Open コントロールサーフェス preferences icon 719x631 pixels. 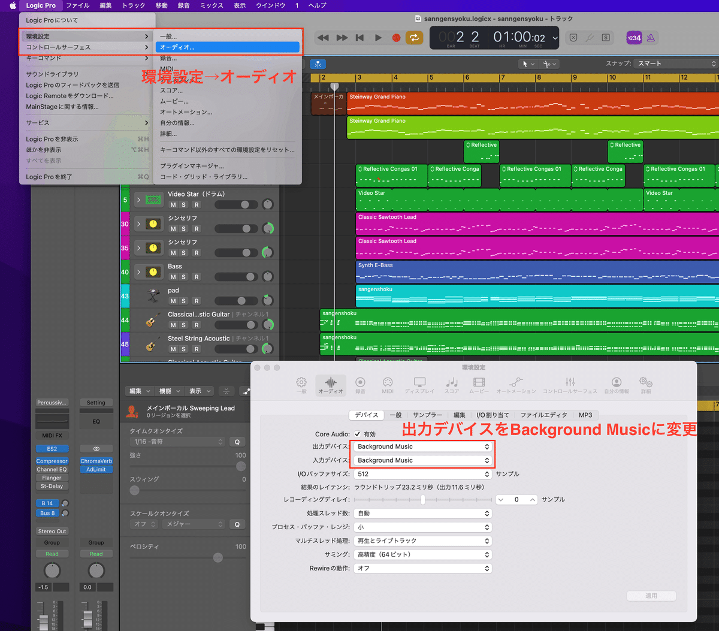570,385
